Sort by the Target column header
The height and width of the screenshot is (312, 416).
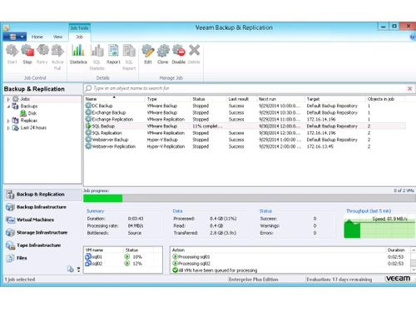click(335, 99)
